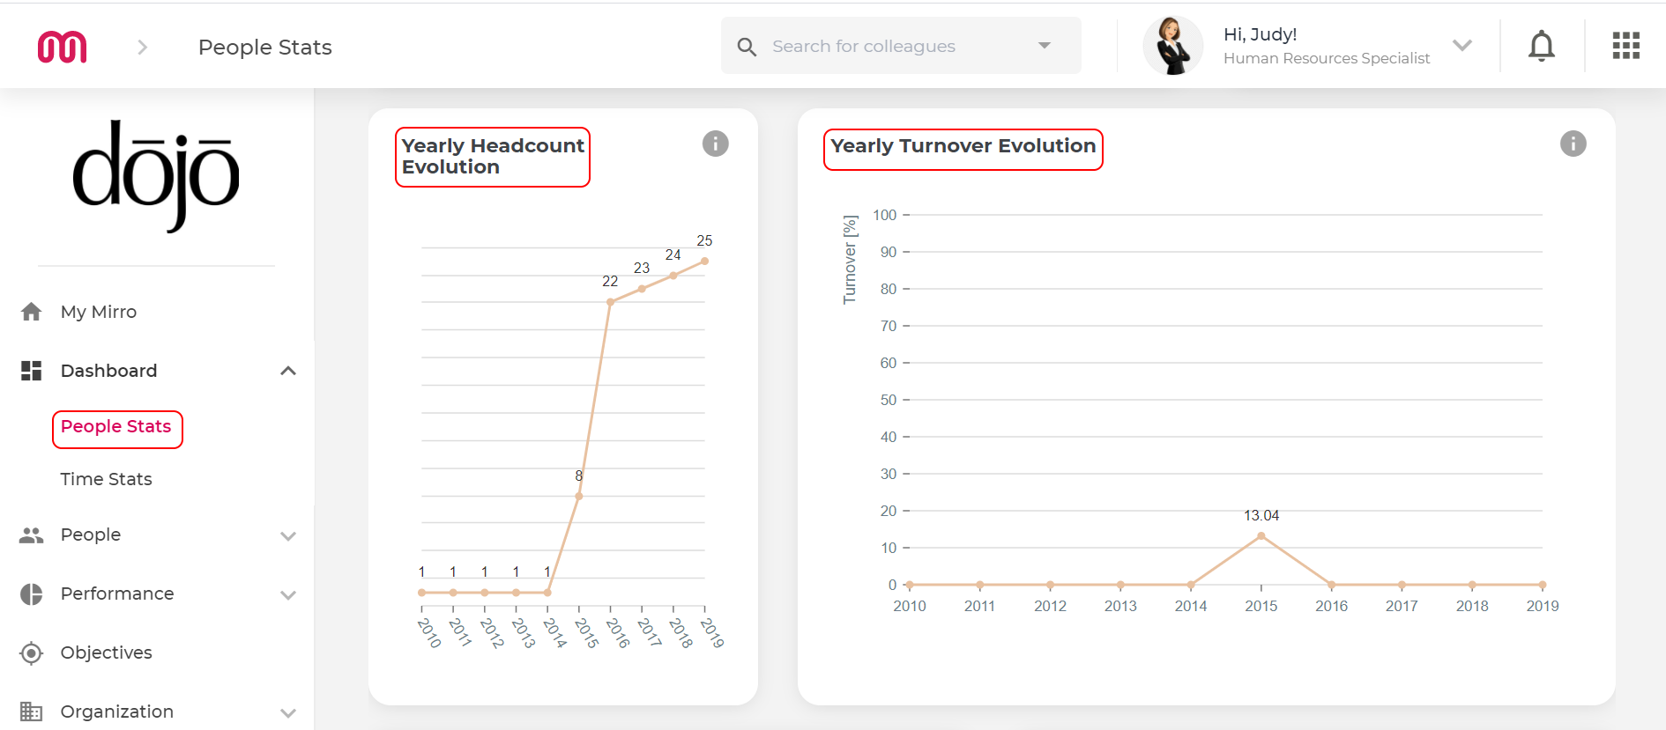
Task: Open People Stats page
Action: tap(116, 427)
